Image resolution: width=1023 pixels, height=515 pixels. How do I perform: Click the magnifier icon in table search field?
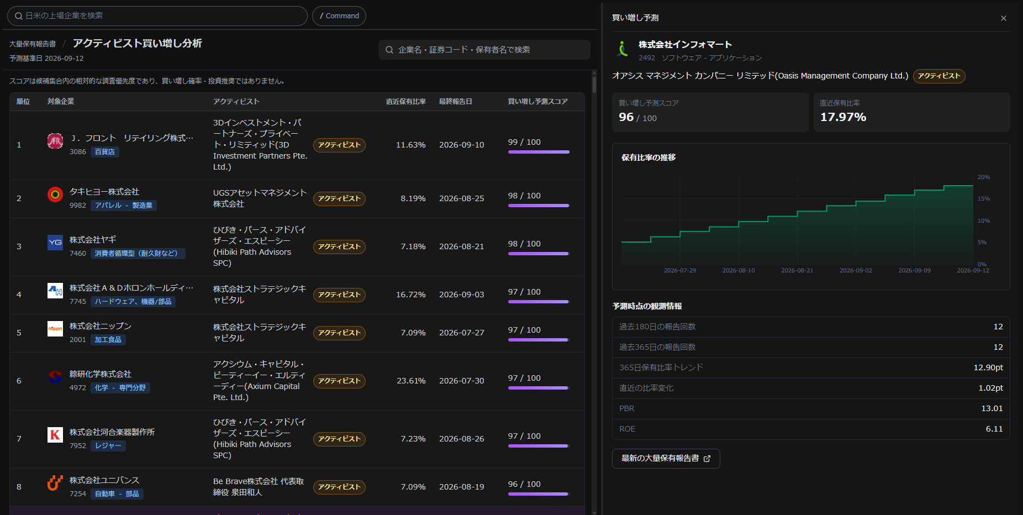tap(389, 50)
